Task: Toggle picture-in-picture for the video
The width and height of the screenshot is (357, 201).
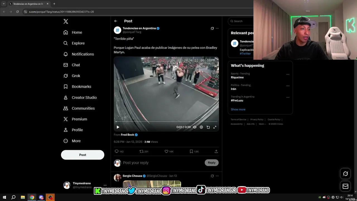Action: 208,127
